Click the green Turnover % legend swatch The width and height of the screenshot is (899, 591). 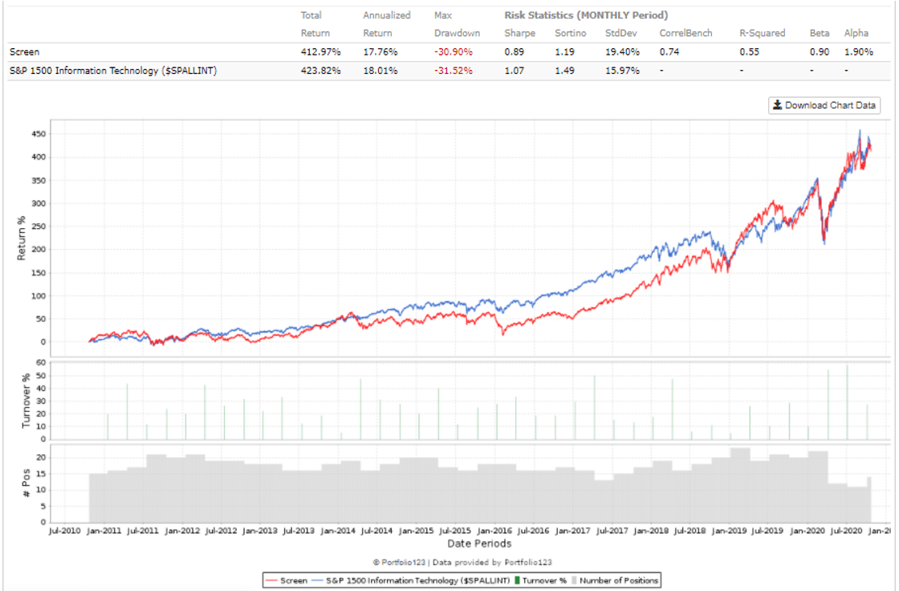(517, 581)
